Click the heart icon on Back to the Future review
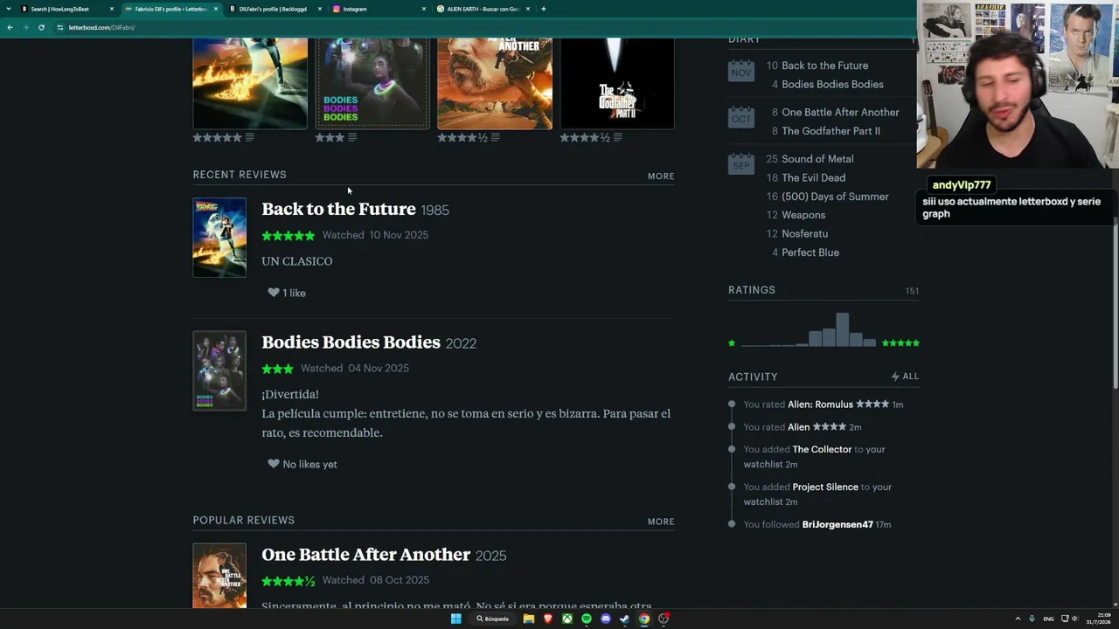The height and width of the screenshot is (629, 1119). point(274,293)
